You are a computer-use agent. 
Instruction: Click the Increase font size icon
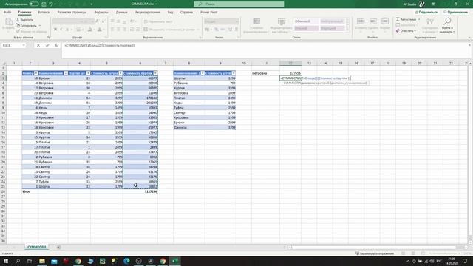[x=97, y=21]
